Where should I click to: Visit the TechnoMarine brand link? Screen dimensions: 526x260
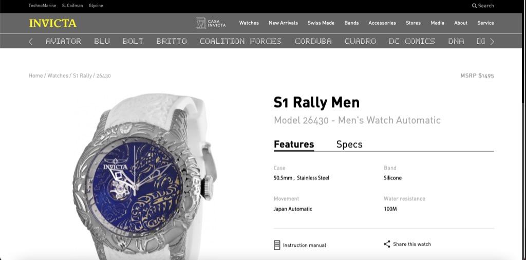[42, 6]
